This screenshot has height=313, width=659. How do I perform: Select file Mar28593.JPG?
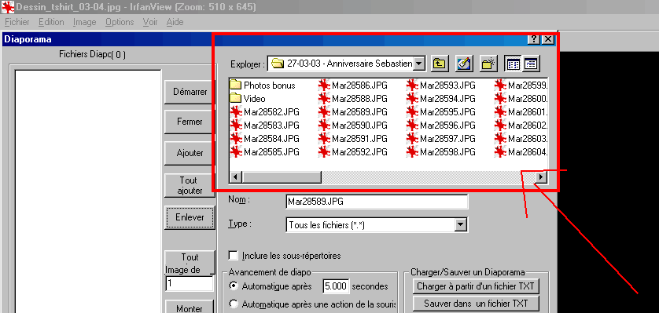coord(441,86)
